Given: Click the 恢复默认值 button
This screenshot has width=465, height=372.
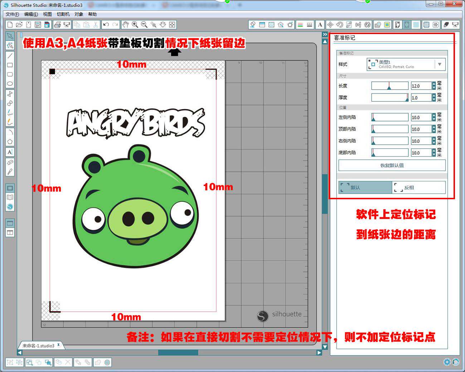Looking at the screenshot, I should point(392,166).
